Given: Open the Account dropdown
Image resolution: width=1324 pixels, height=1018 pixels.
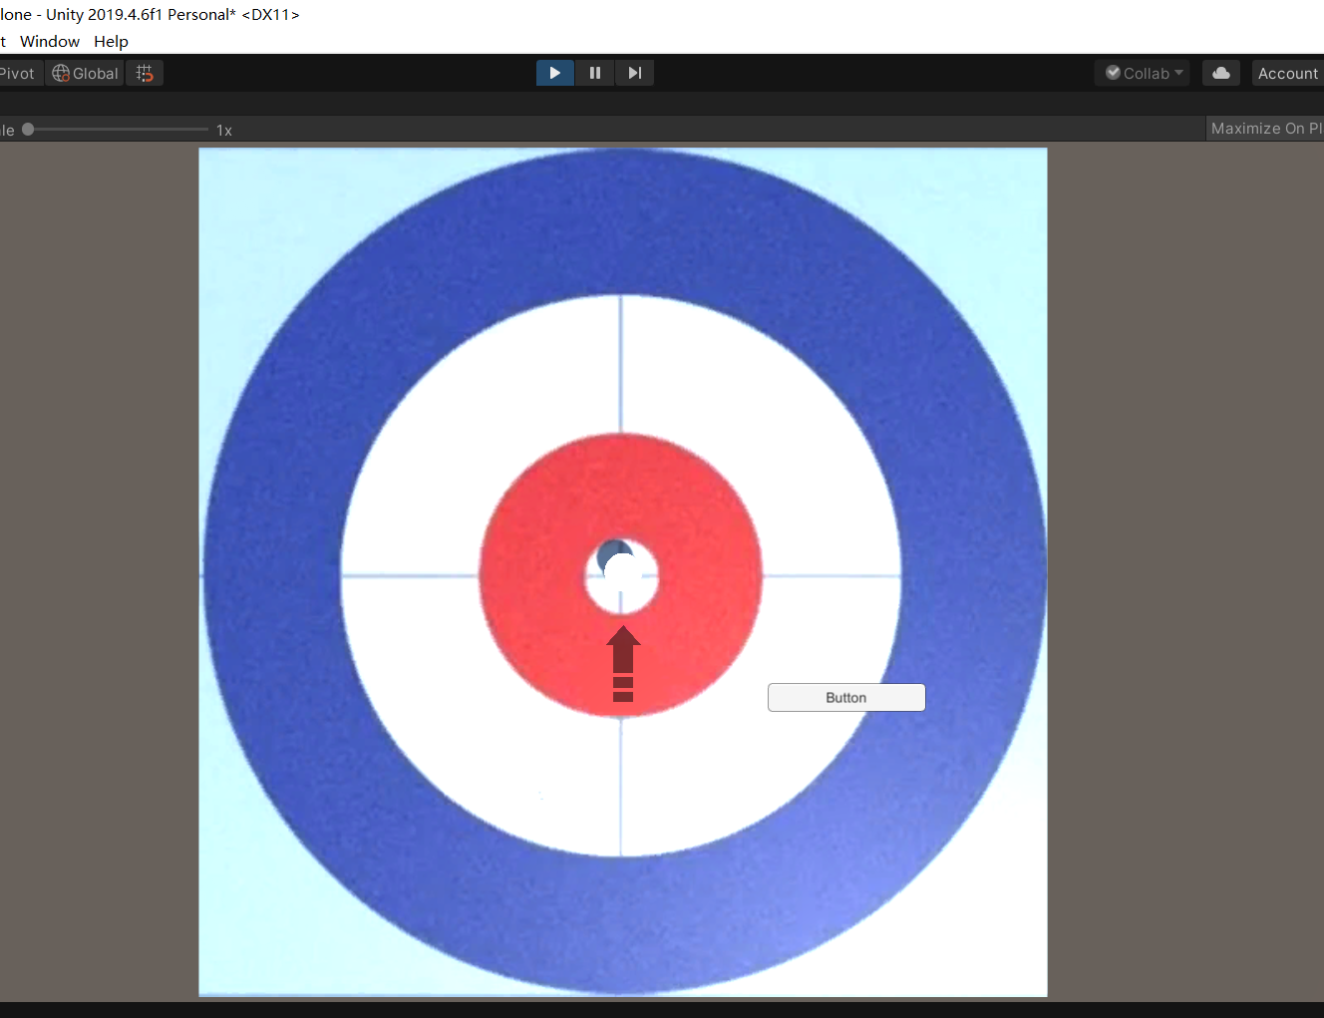Looking at the screenshot, I should point(1288,73).
